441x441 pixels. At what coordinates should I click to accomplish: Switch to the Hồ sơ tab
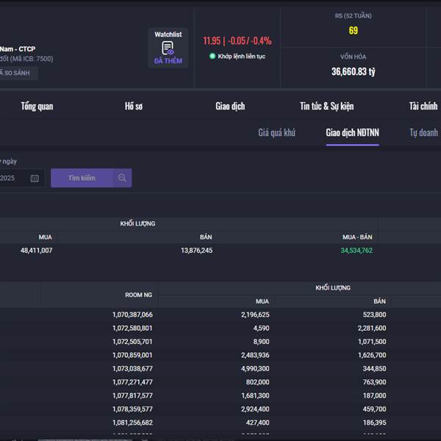[134, 106]
